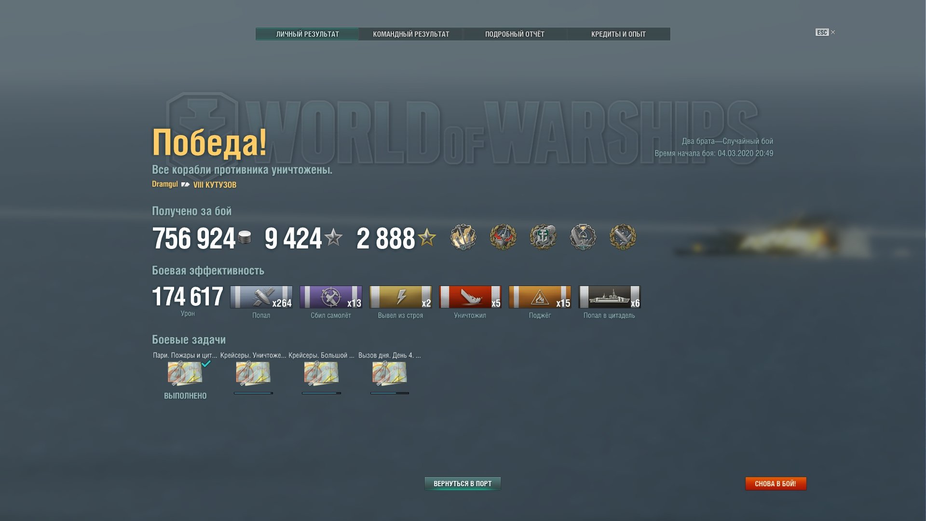The width and height of the screenshot is (926, 521).
Task: Click the Поджёг x15 fire ribbon
Action: [540, 297]
